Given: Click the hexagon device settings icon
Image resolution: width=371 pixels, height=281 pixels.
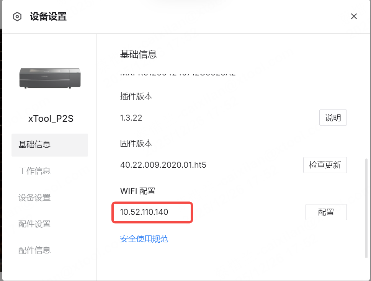Looking at the screenshot, I should tap(17, 17).
